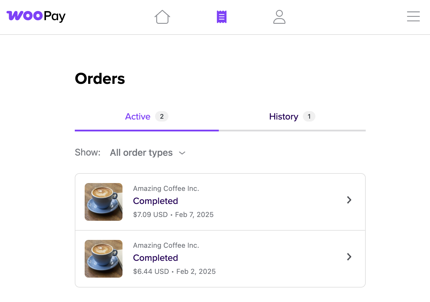The height and width of the screenshot is (302, 430).
Task: Switch to the History tab
Action: pyautogui.click(x=283, y=116)
